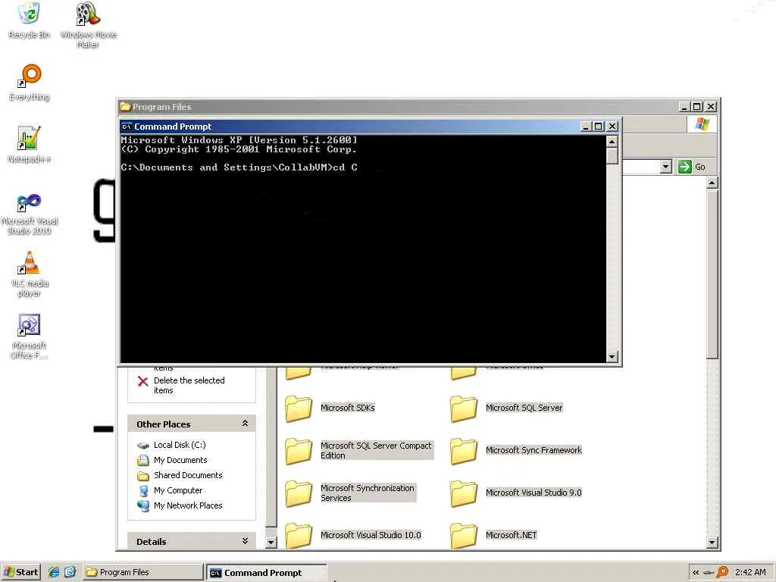Open My Network Places link

(188, 505)
